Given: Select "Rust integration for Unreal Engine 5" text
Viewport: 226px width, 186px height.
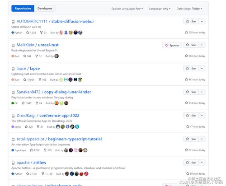Looking at the screenshot, I should [x=34, y=51].
